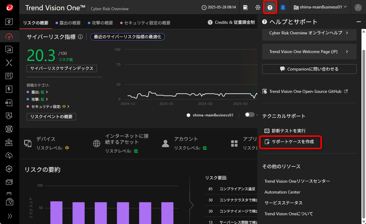The image size is (366, 224).
Task: Switch to 露出の概要 tab
Action: [x=68, y=23]
